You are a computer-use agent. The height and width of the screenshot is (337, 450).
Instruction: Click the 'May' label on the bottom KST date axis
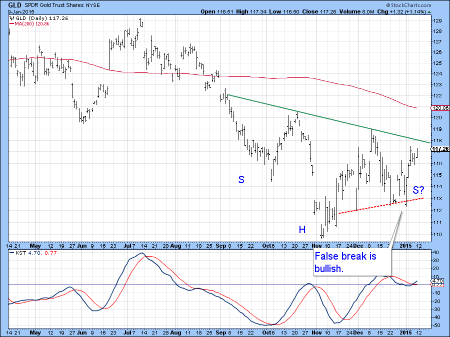pyautogui.click(x=35, y=333)
